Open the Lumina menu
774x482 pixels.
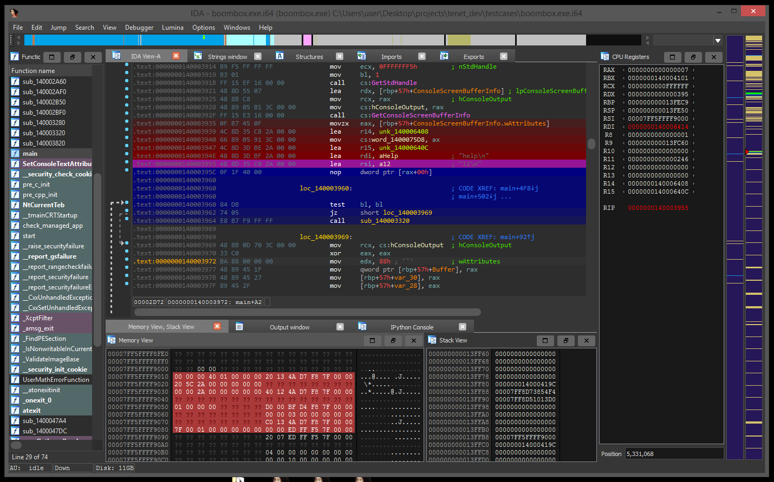[x=172, y=28]
